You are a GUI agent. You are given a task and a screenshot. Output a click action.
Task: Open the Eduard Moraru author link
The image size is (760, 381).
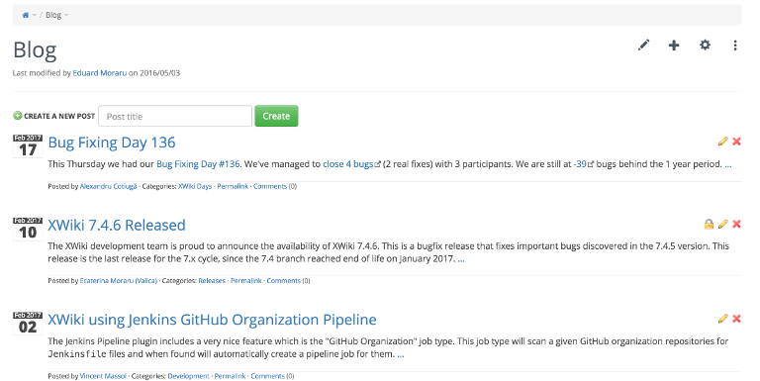pos(99,73)
